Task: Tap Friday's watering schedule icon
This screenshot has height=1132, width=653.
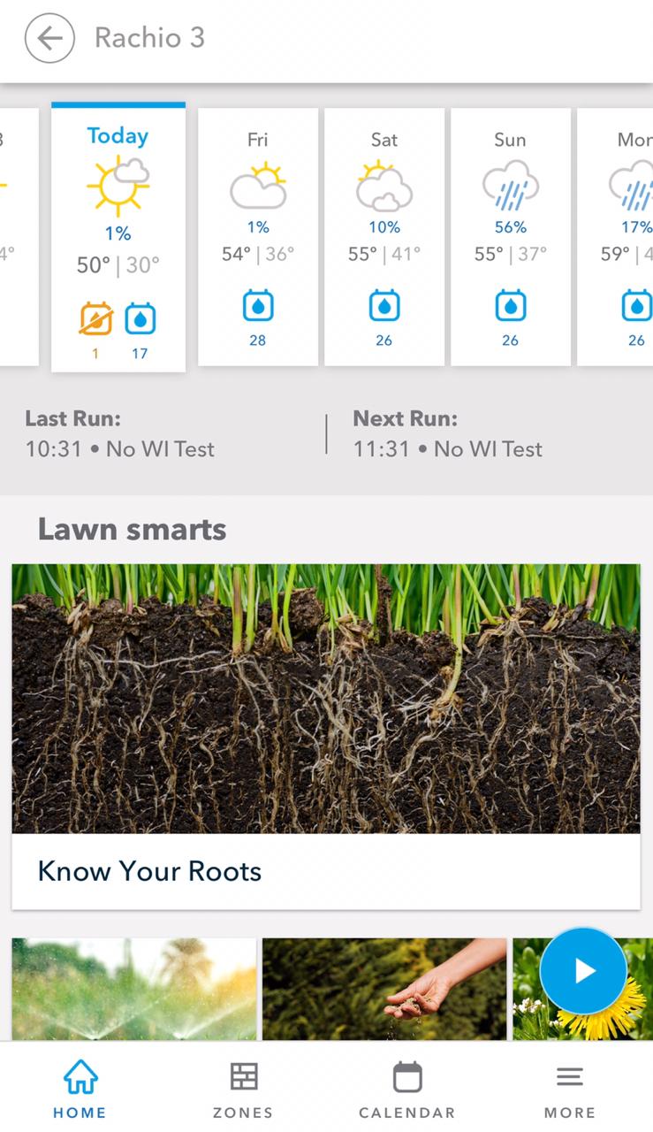Action: [x=258, y=306]
